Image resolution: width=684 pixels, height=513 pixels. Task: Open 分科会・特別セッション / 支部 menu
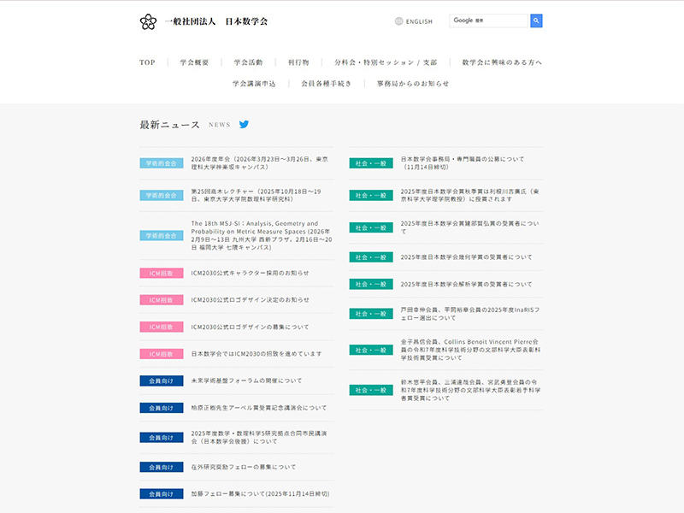pyautogui.click(x=385, y=62)
